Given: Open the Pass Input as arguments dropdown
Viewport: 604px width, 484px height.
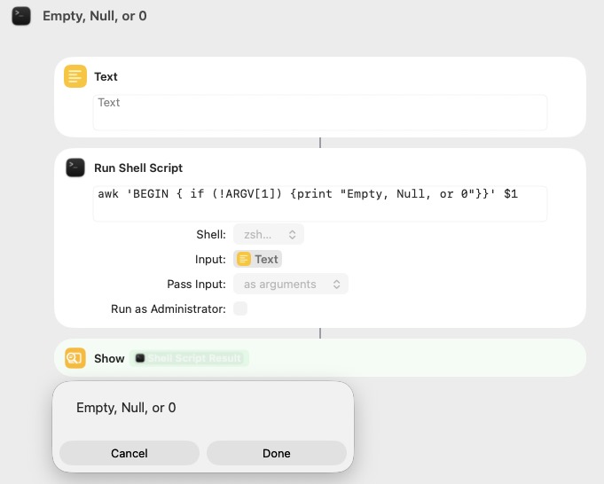Looking at the screenshot, I should point(291,285).
